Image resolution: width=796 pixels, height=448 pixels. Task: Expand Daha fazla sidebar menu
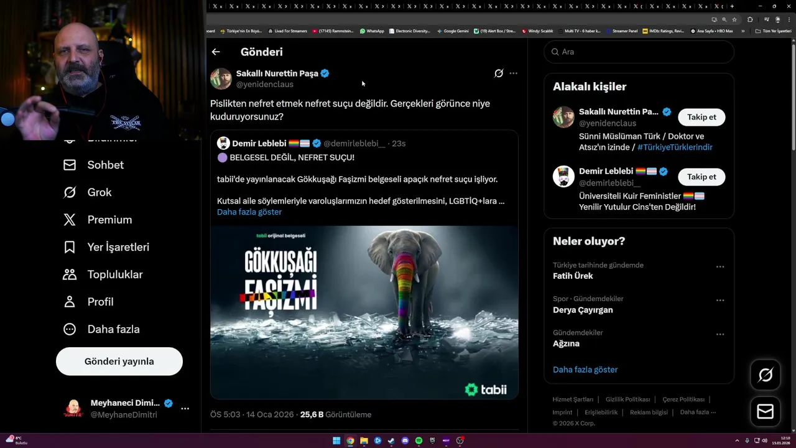coord(101,329)
